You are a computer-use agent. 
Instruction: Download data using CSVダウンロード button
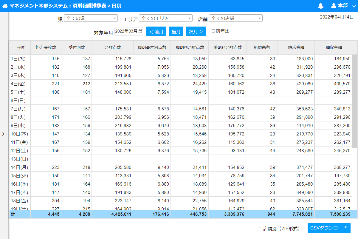[x=329, y=228]
